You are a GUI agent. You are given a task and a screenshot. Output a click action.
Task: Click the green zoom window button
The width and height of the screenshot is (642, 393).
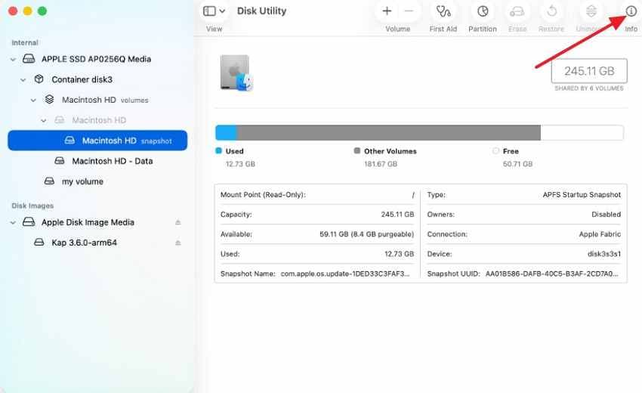coord(42,11)
